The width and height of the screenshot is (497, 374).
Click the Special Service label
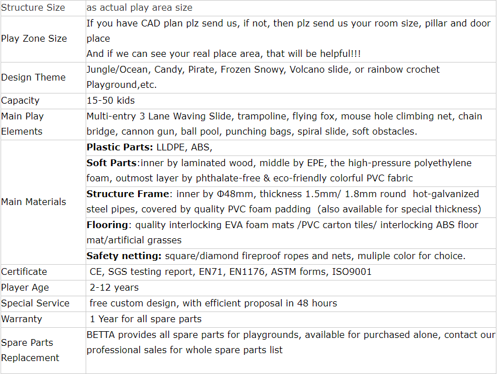(35, 304)
